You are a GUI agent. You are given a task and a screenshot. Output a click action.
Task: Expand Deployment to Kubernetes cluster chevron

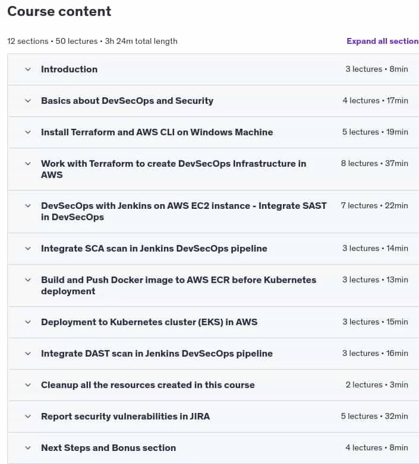(28, 322)
